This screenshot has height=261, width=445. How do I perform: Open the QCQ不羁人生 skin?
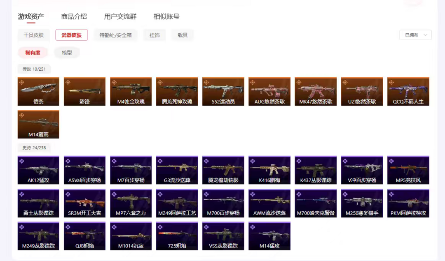click(x=408, y=91)
